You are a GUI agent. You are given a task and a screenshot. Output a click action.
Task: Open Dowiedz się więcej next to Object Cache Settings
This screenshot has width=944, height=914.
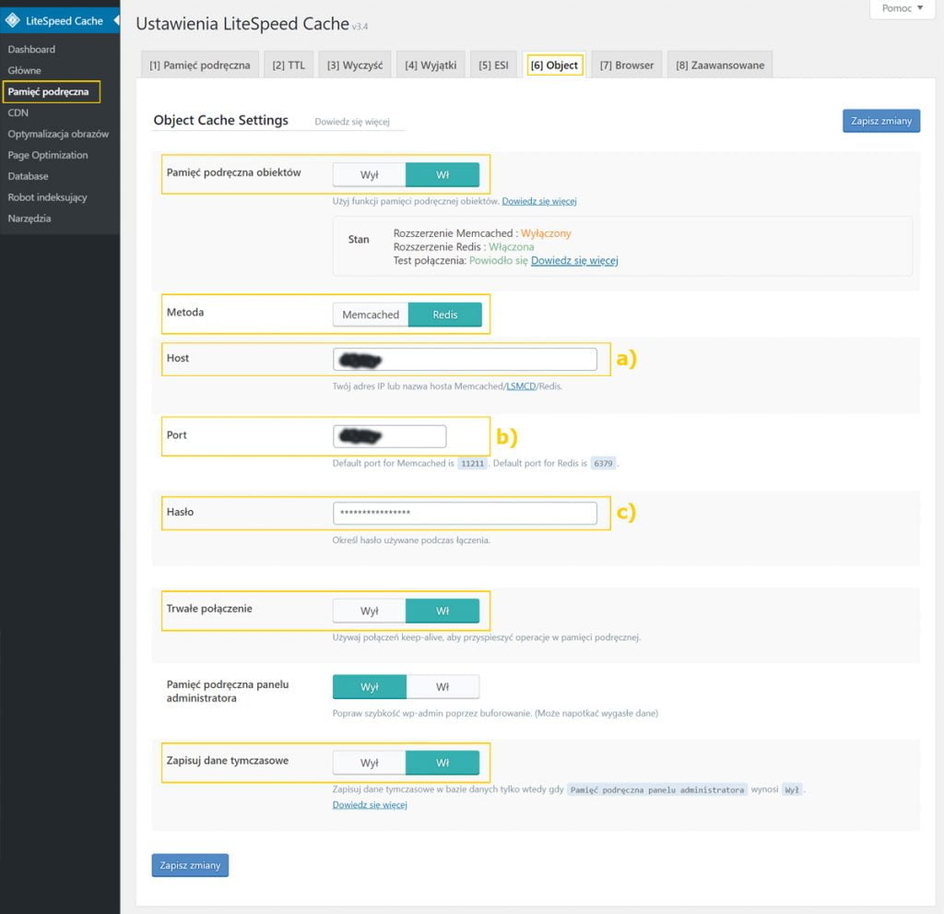click(352, 122)
